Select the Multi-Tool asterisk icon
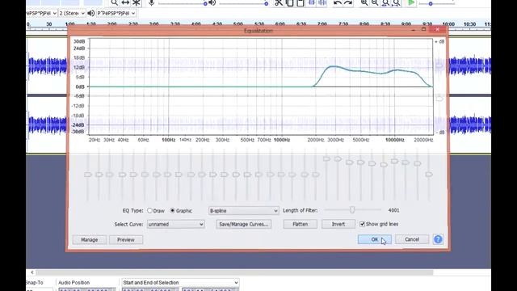 point(137,3)
